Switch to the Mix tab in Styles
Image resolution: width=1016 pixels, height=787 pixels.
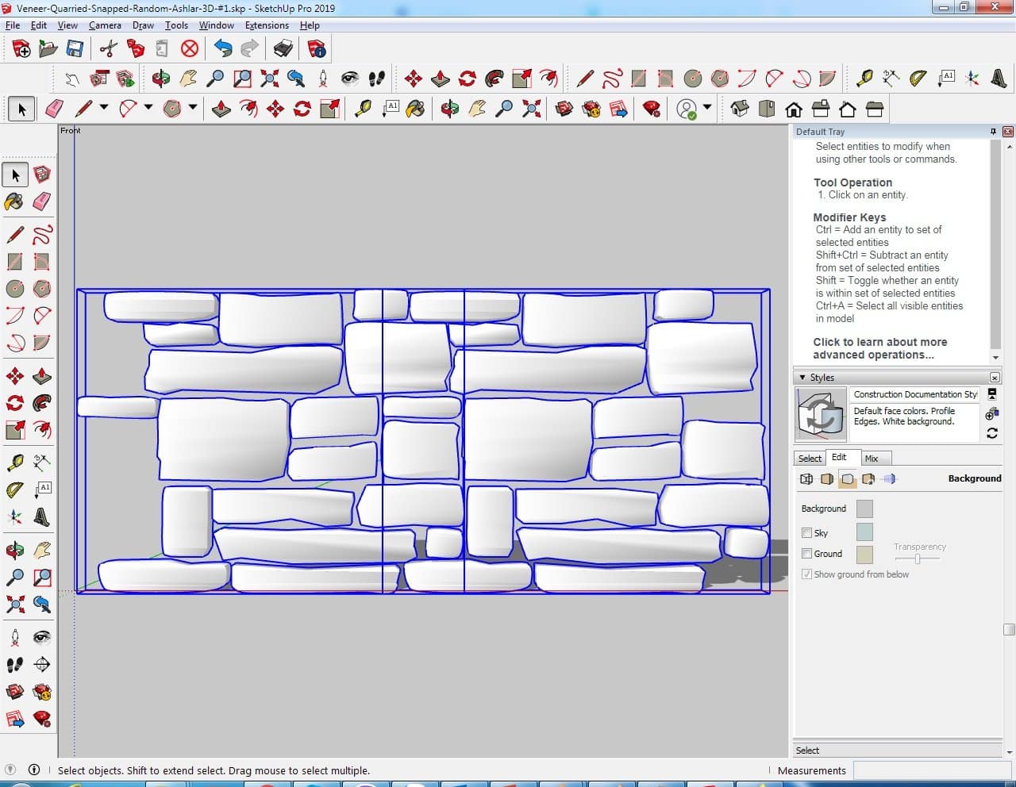pyautogui.click(x=872, y=459)
